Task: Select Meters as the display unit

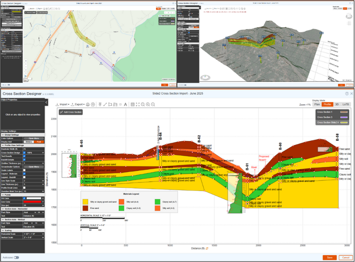Action: pos(28,142)
